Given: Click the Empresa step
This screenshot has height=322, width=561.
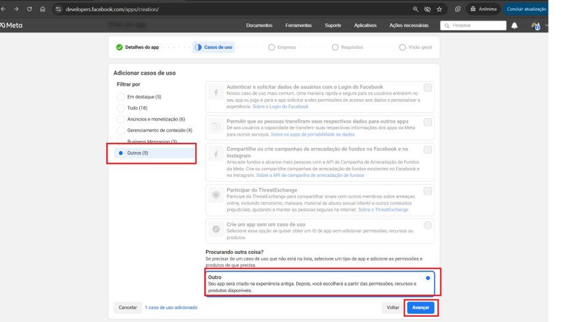Looking at the screenshot, I should [282, 47].
